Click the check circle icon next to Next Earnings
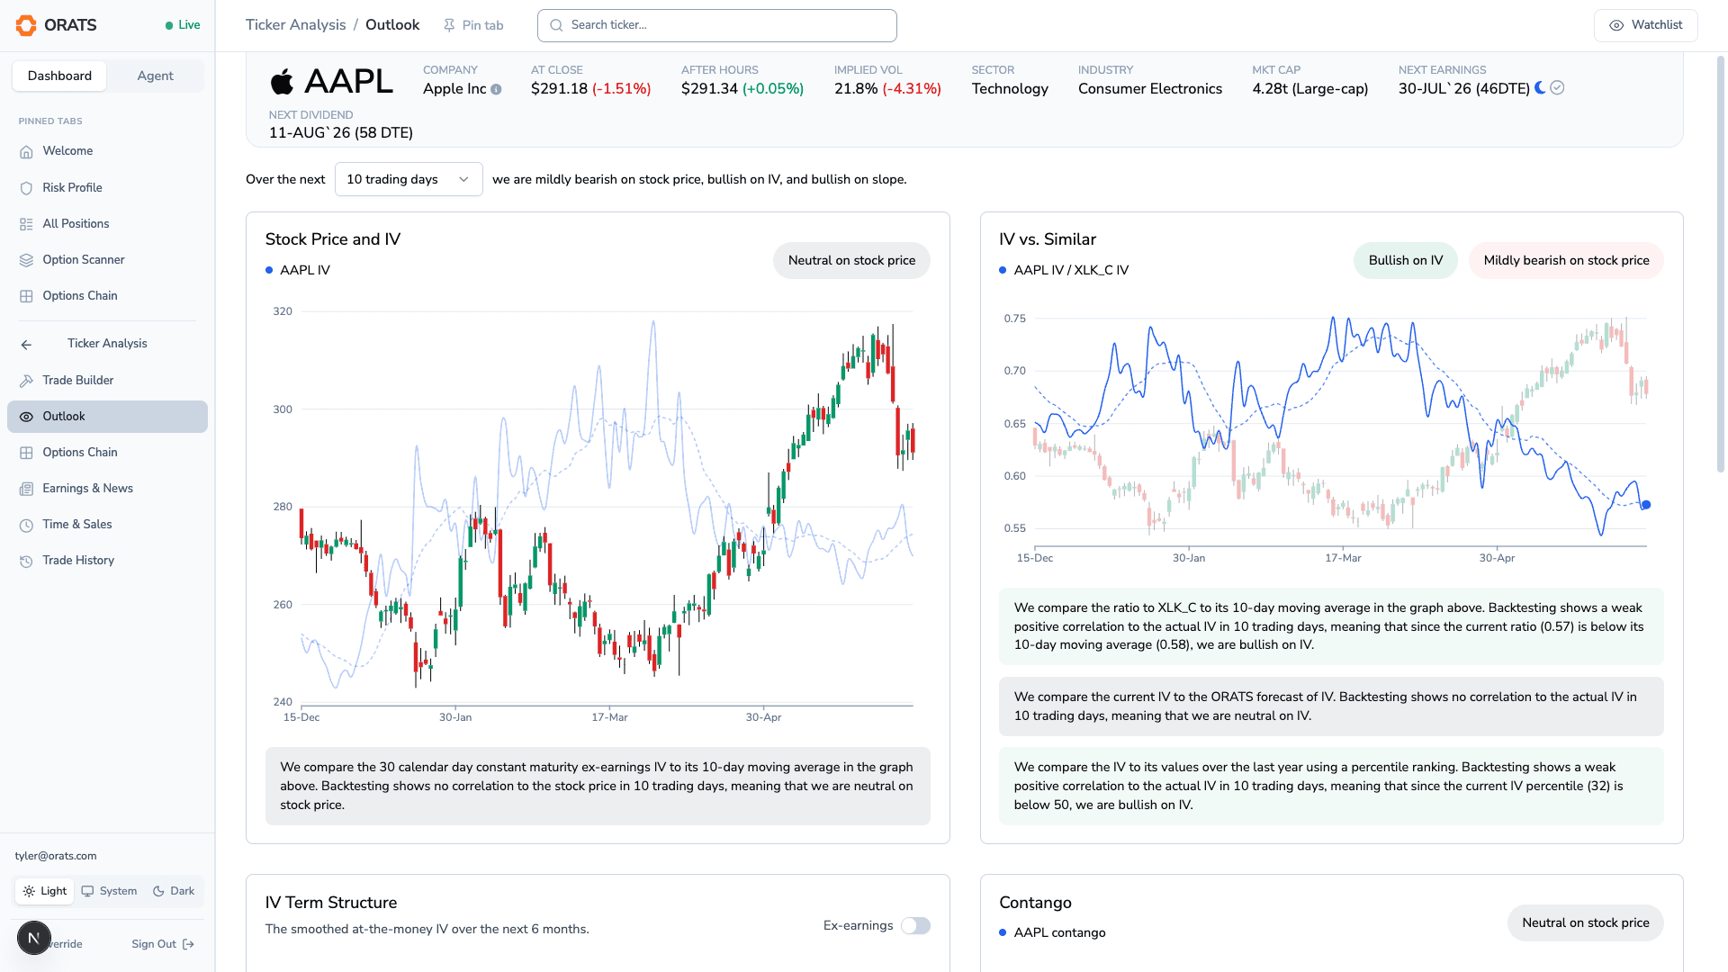Image resolution: width=1728 pixels, height=972 pixels. [x=1558, y=87]
